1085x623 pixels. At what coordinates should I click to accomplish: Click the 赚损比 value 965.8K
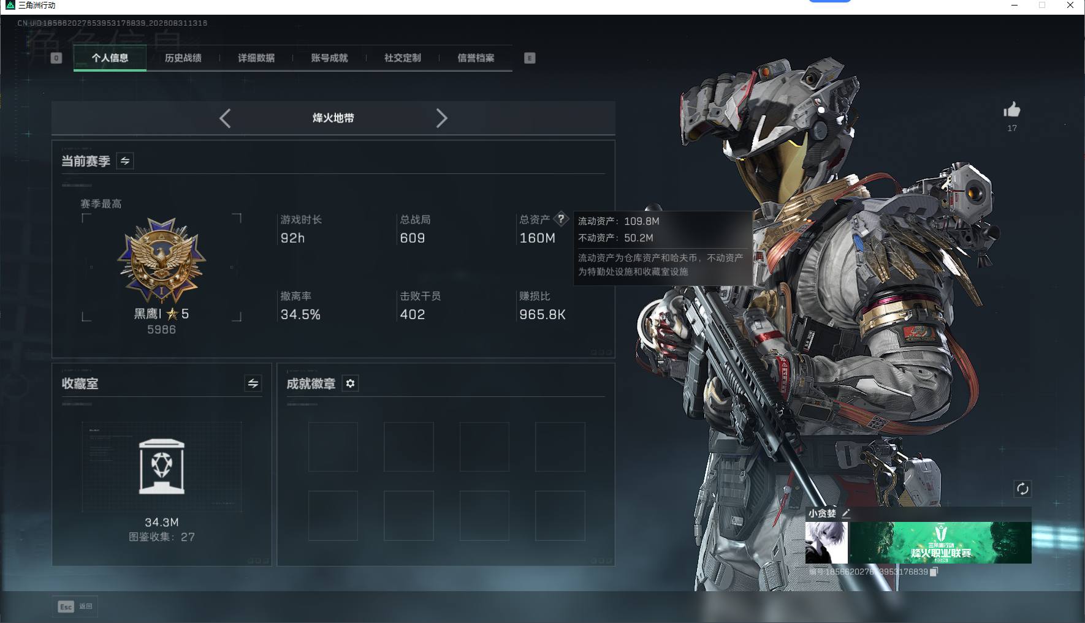click(x=542, y=315)
